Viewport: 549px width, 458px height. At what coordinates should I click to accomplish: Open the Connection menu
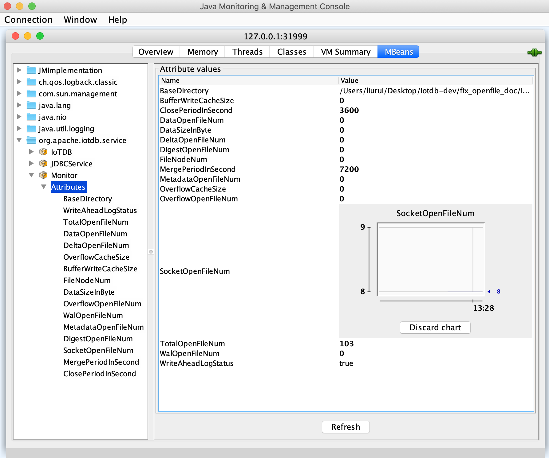(28, 20)
